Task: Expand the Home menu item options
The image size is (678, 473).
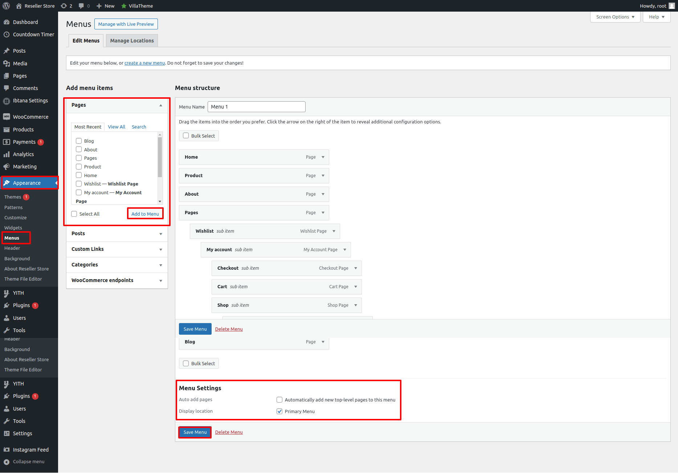Action: click(323, 157)
